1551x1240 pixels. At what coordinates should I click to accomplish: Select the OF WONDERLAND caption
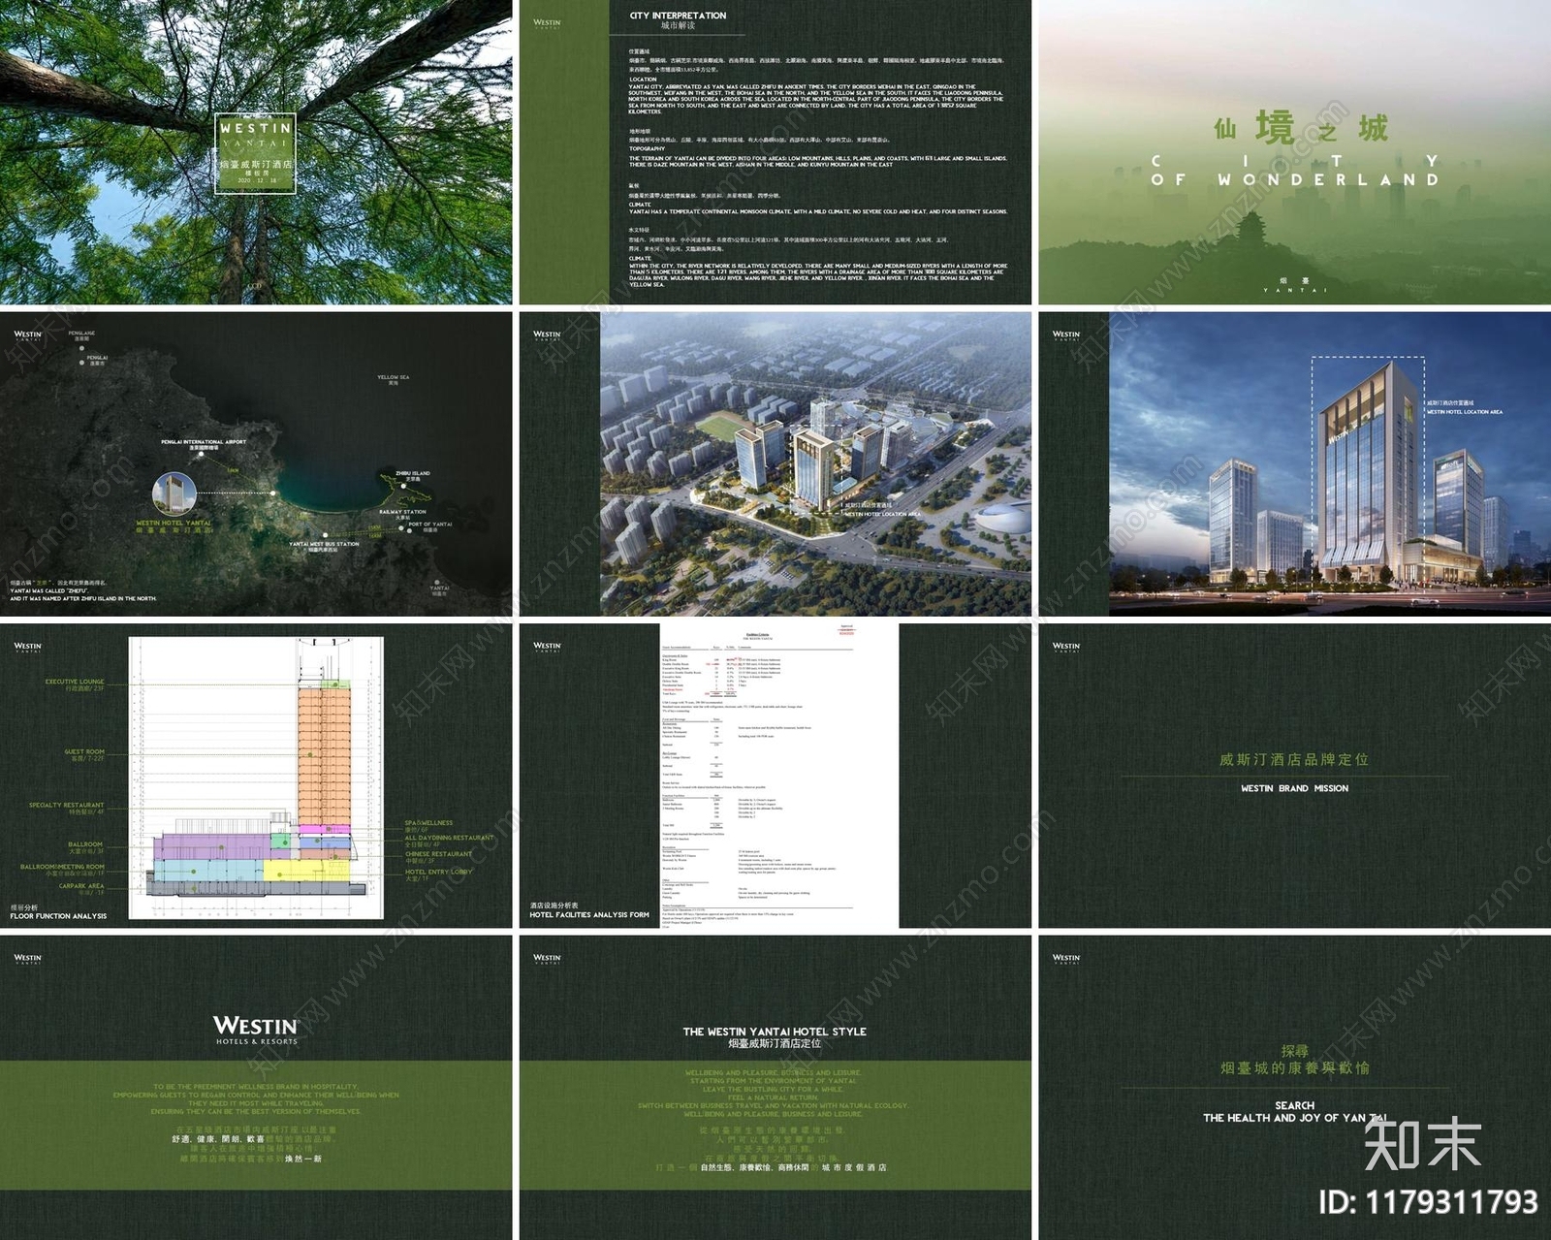(x=1295, y=179)
